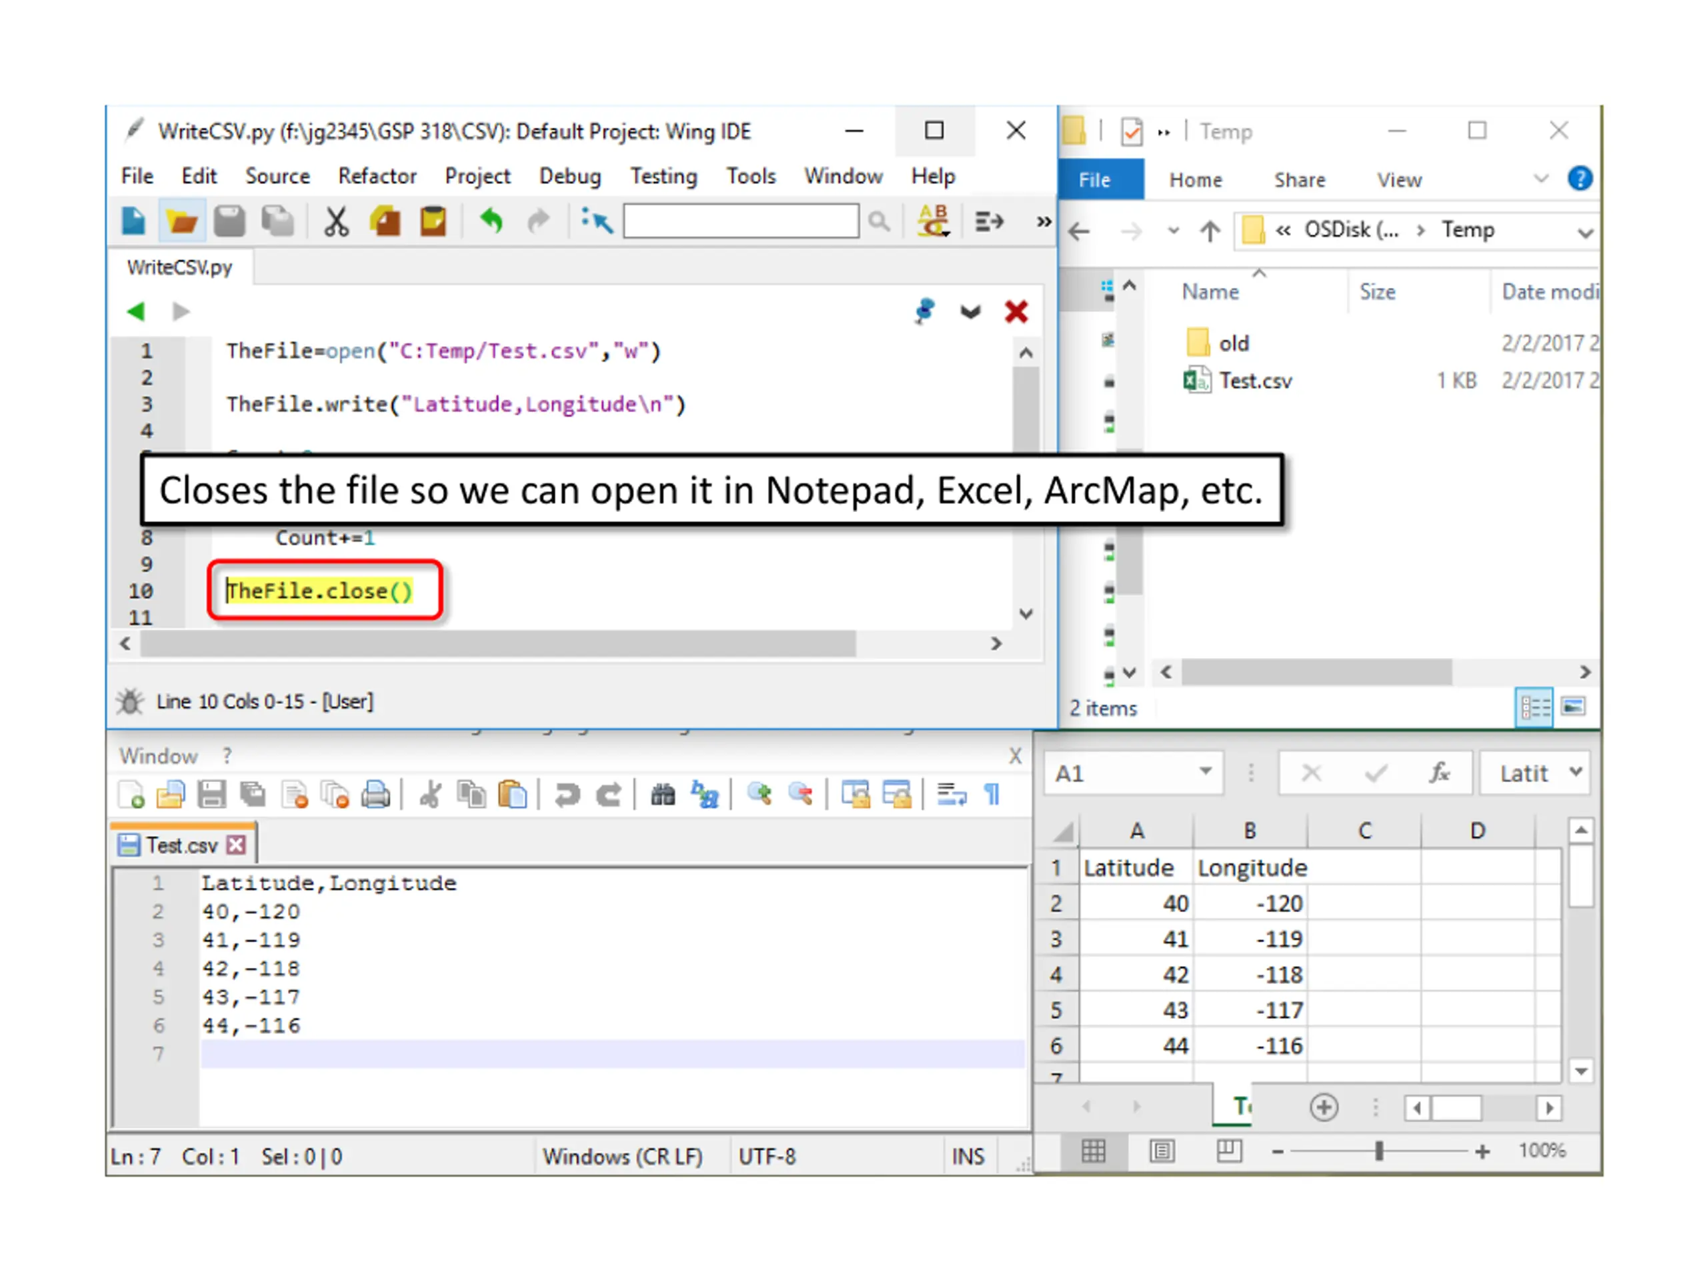1707x1280 pixels.
Task: Click Print icon in Notepad++ toolbar
Action: [376, 794]
